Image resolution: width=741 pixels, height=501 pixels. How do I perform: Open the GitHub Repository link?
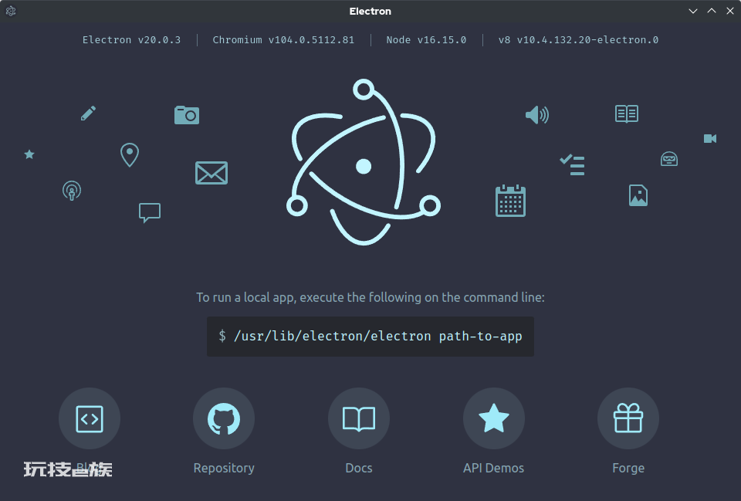click(224, 418)
